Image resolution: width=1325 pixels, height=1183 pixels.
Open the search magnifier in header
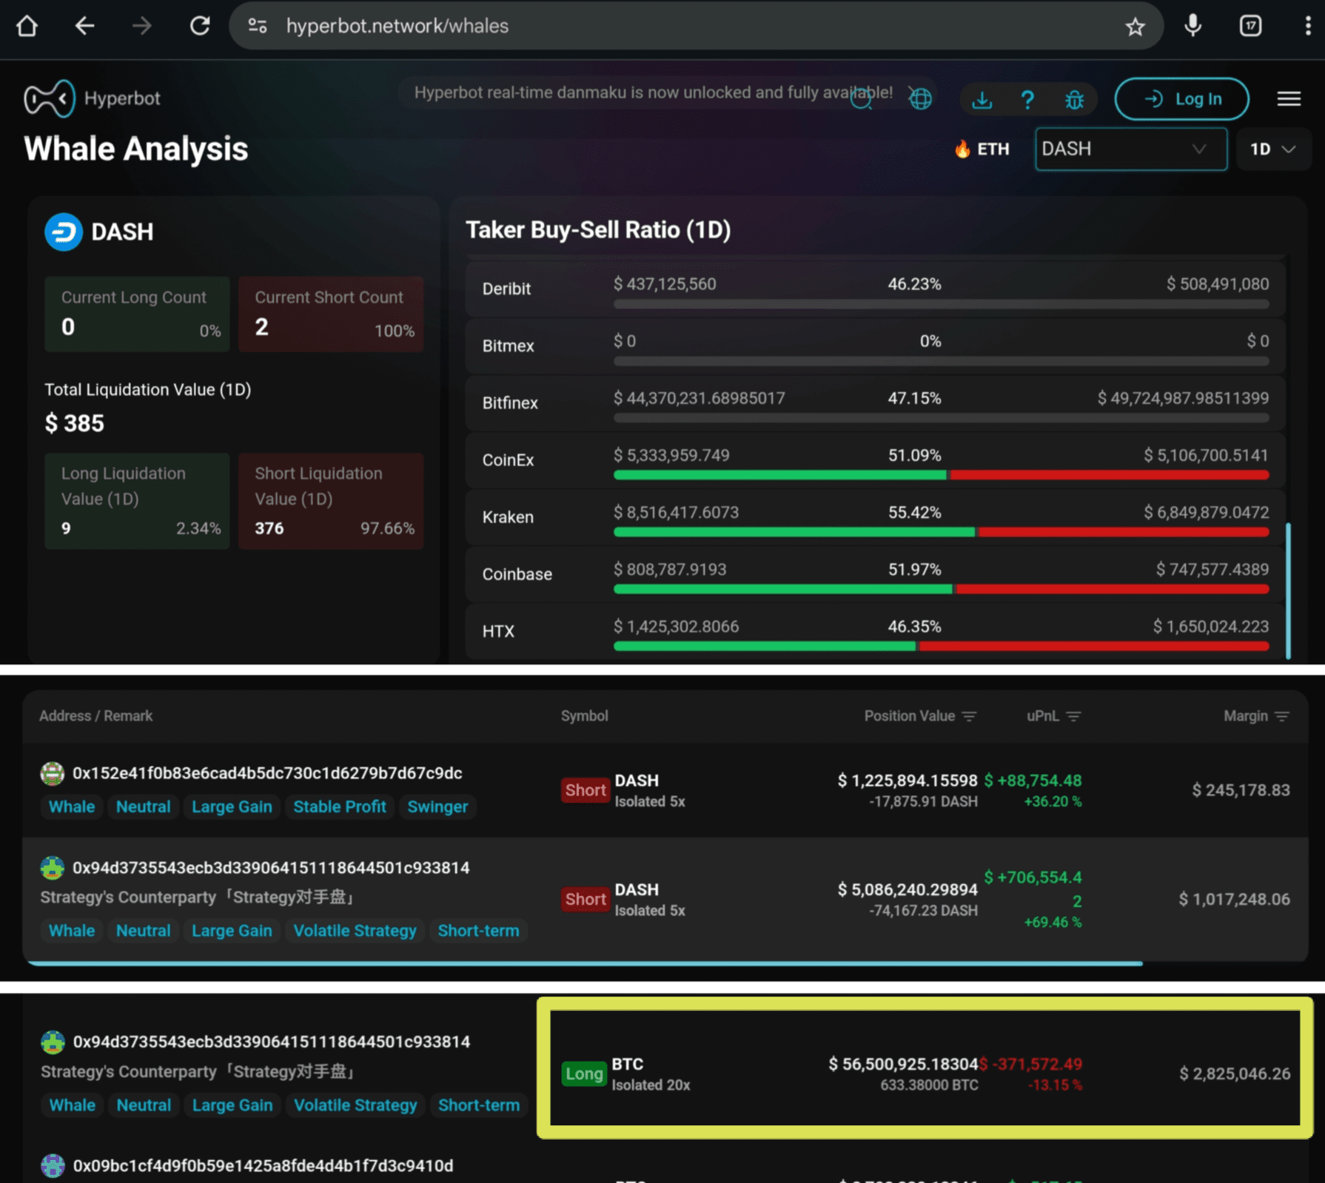(x=860, y=98)
